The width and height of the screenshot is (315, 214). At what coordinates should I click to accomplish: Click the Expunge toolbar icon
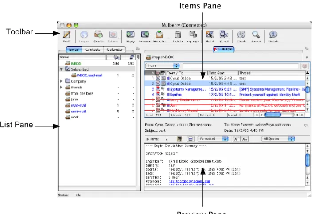pyautogui.click(x=193, y=34)
